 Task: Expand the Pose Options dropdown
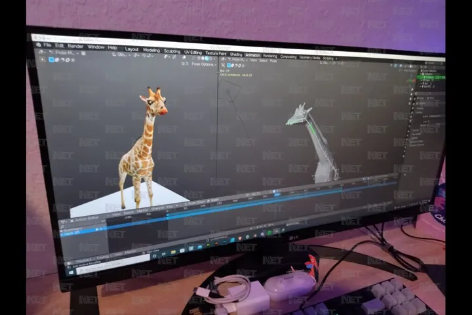coord(204,64)
